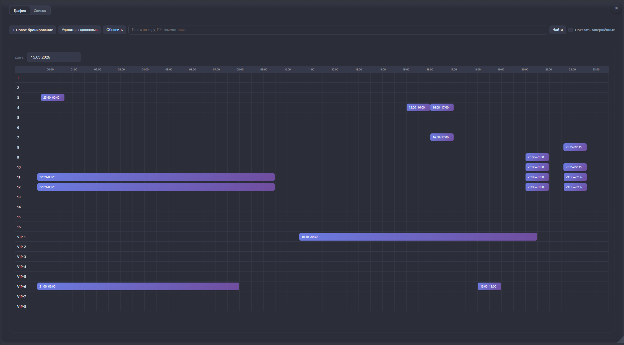Open the date field 15.03.2026
Screen dimensions: 624x345
tap(54, 57)
